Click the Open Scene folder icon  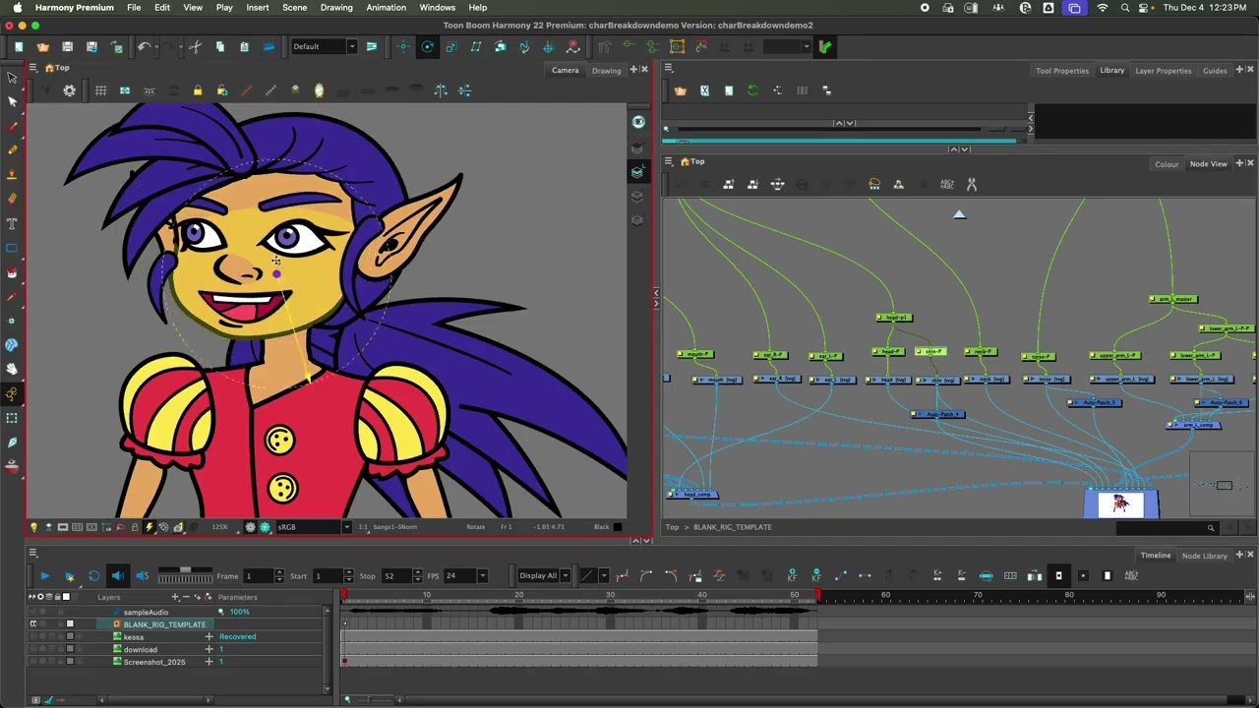pyautogui.click(x=42, y=46)
